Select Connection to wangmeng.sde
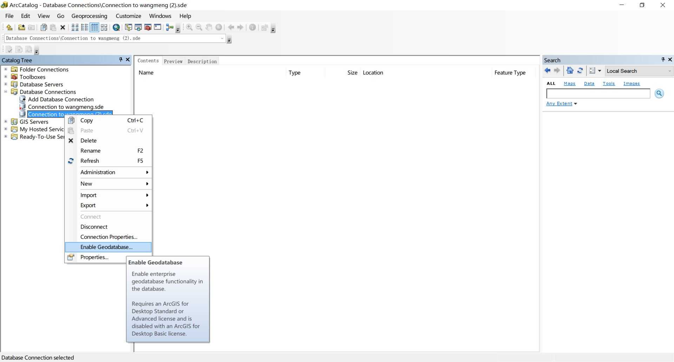The image size is (674, 362). pos(66,107)
